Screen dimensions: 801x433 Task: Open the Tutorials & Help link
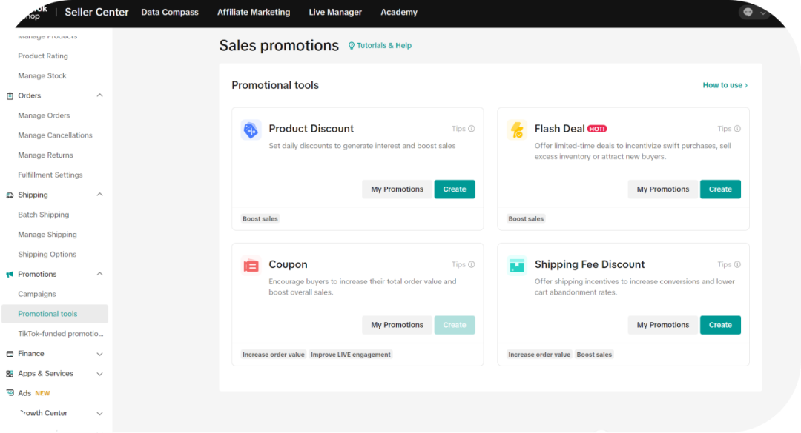(x=380, y=46)
